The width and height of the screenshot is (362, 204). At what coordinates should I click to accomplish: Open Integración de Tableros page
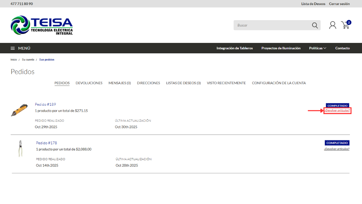click(x=235, y=48)
